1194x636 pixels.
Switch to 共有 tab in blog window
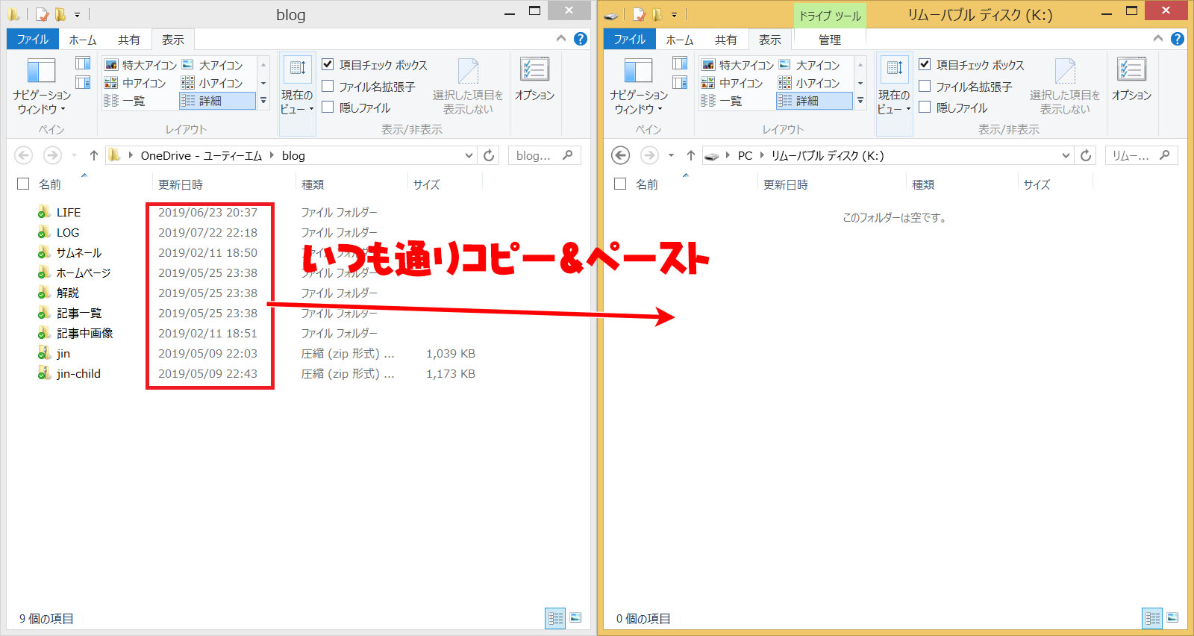tap(128, 40)
